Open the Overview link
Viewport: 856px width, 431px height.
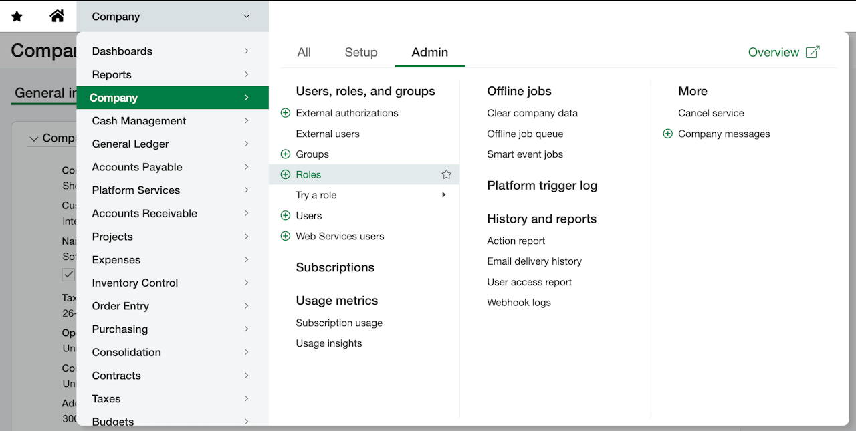click(x=773, y=52)
